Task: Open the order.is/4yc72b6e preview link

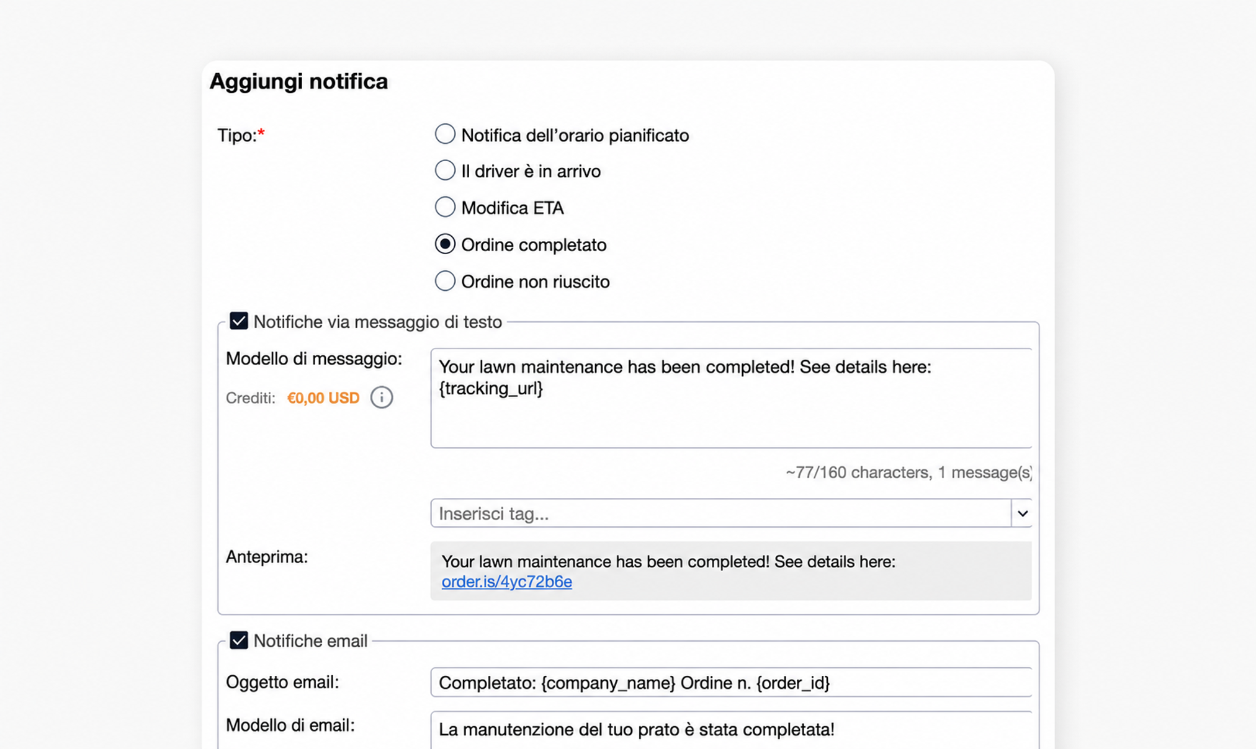Action: point(506,582)
